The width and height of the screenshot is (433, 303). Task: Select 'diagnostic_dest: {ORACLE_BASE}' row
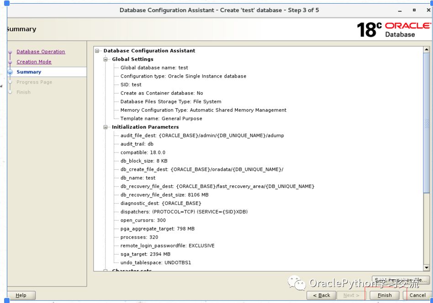click(x=161, y=204)
